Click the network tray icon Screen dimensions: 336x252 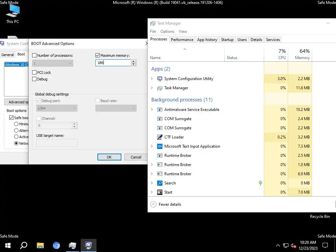(x=286, y=245)
